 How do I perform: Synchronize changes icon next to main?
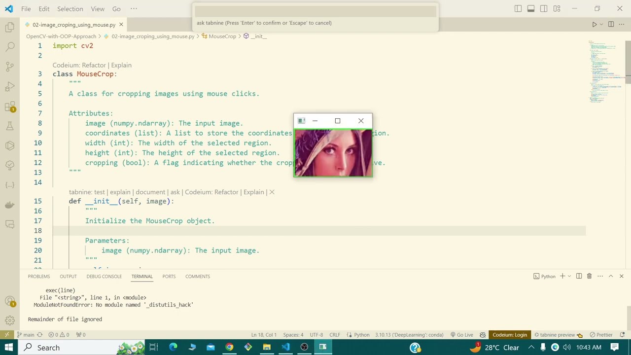tap(40, 335)
